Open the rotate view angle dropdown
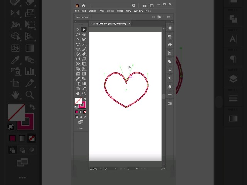 (x=116, y=169)
